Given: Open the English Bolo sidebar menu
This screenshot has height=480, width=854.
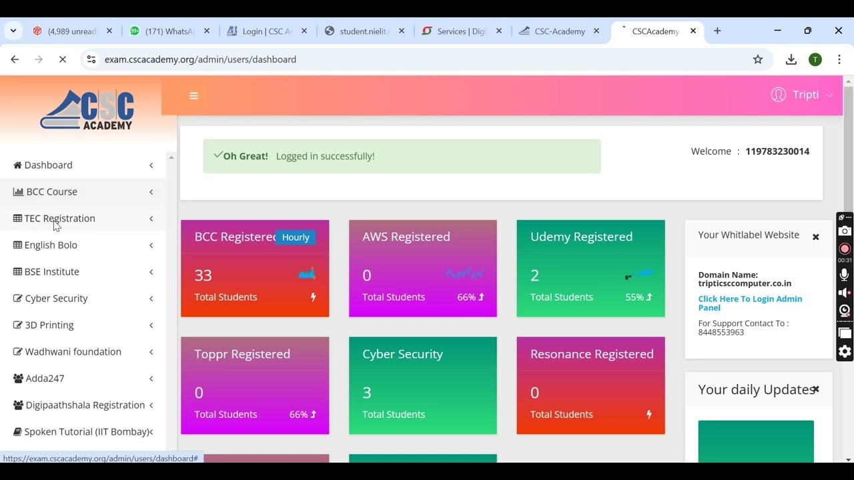Looking at the screenshot, I should 83,245.
